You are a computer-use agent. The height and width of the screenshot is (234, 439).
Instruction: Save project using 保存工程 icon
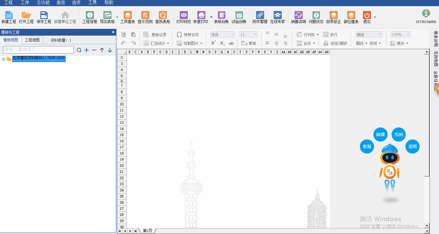[44, 17]
